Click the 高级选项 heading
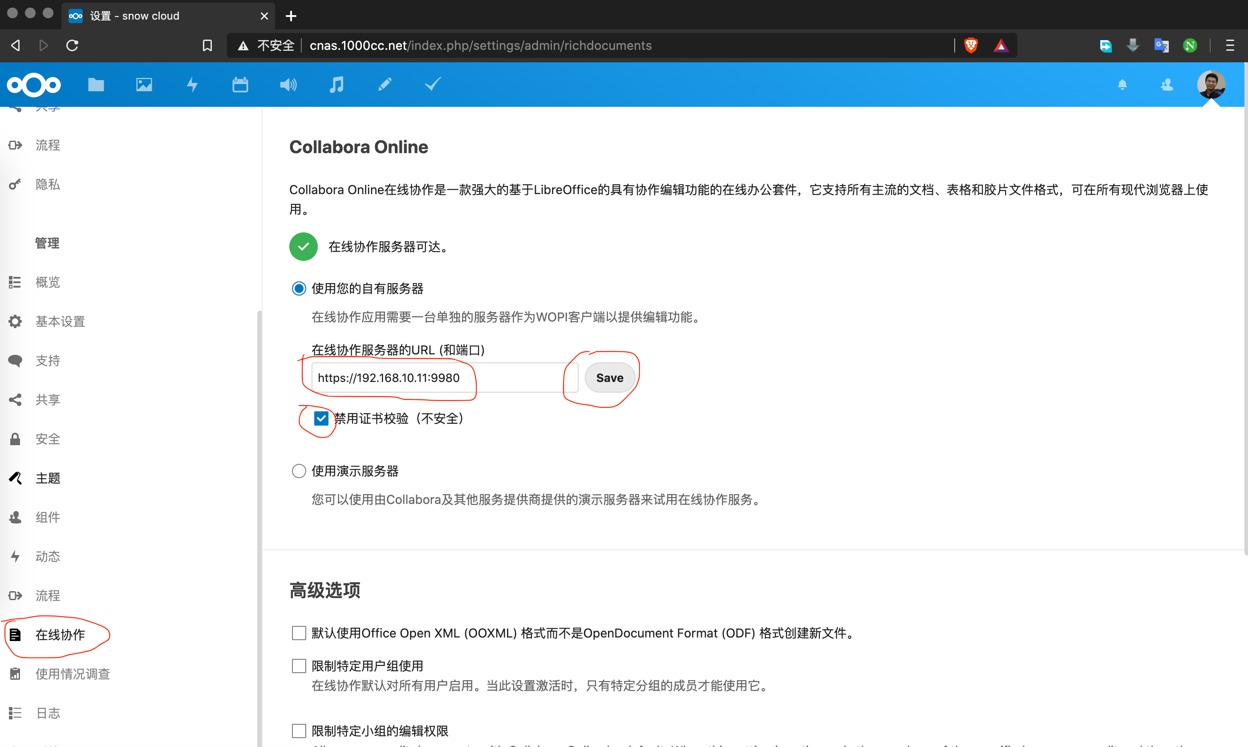The image size is (1248, 747). [x=324, y=590]
